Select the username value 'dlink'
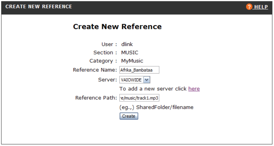The height and width of the screenshot is (146, 274). point(127,44)
